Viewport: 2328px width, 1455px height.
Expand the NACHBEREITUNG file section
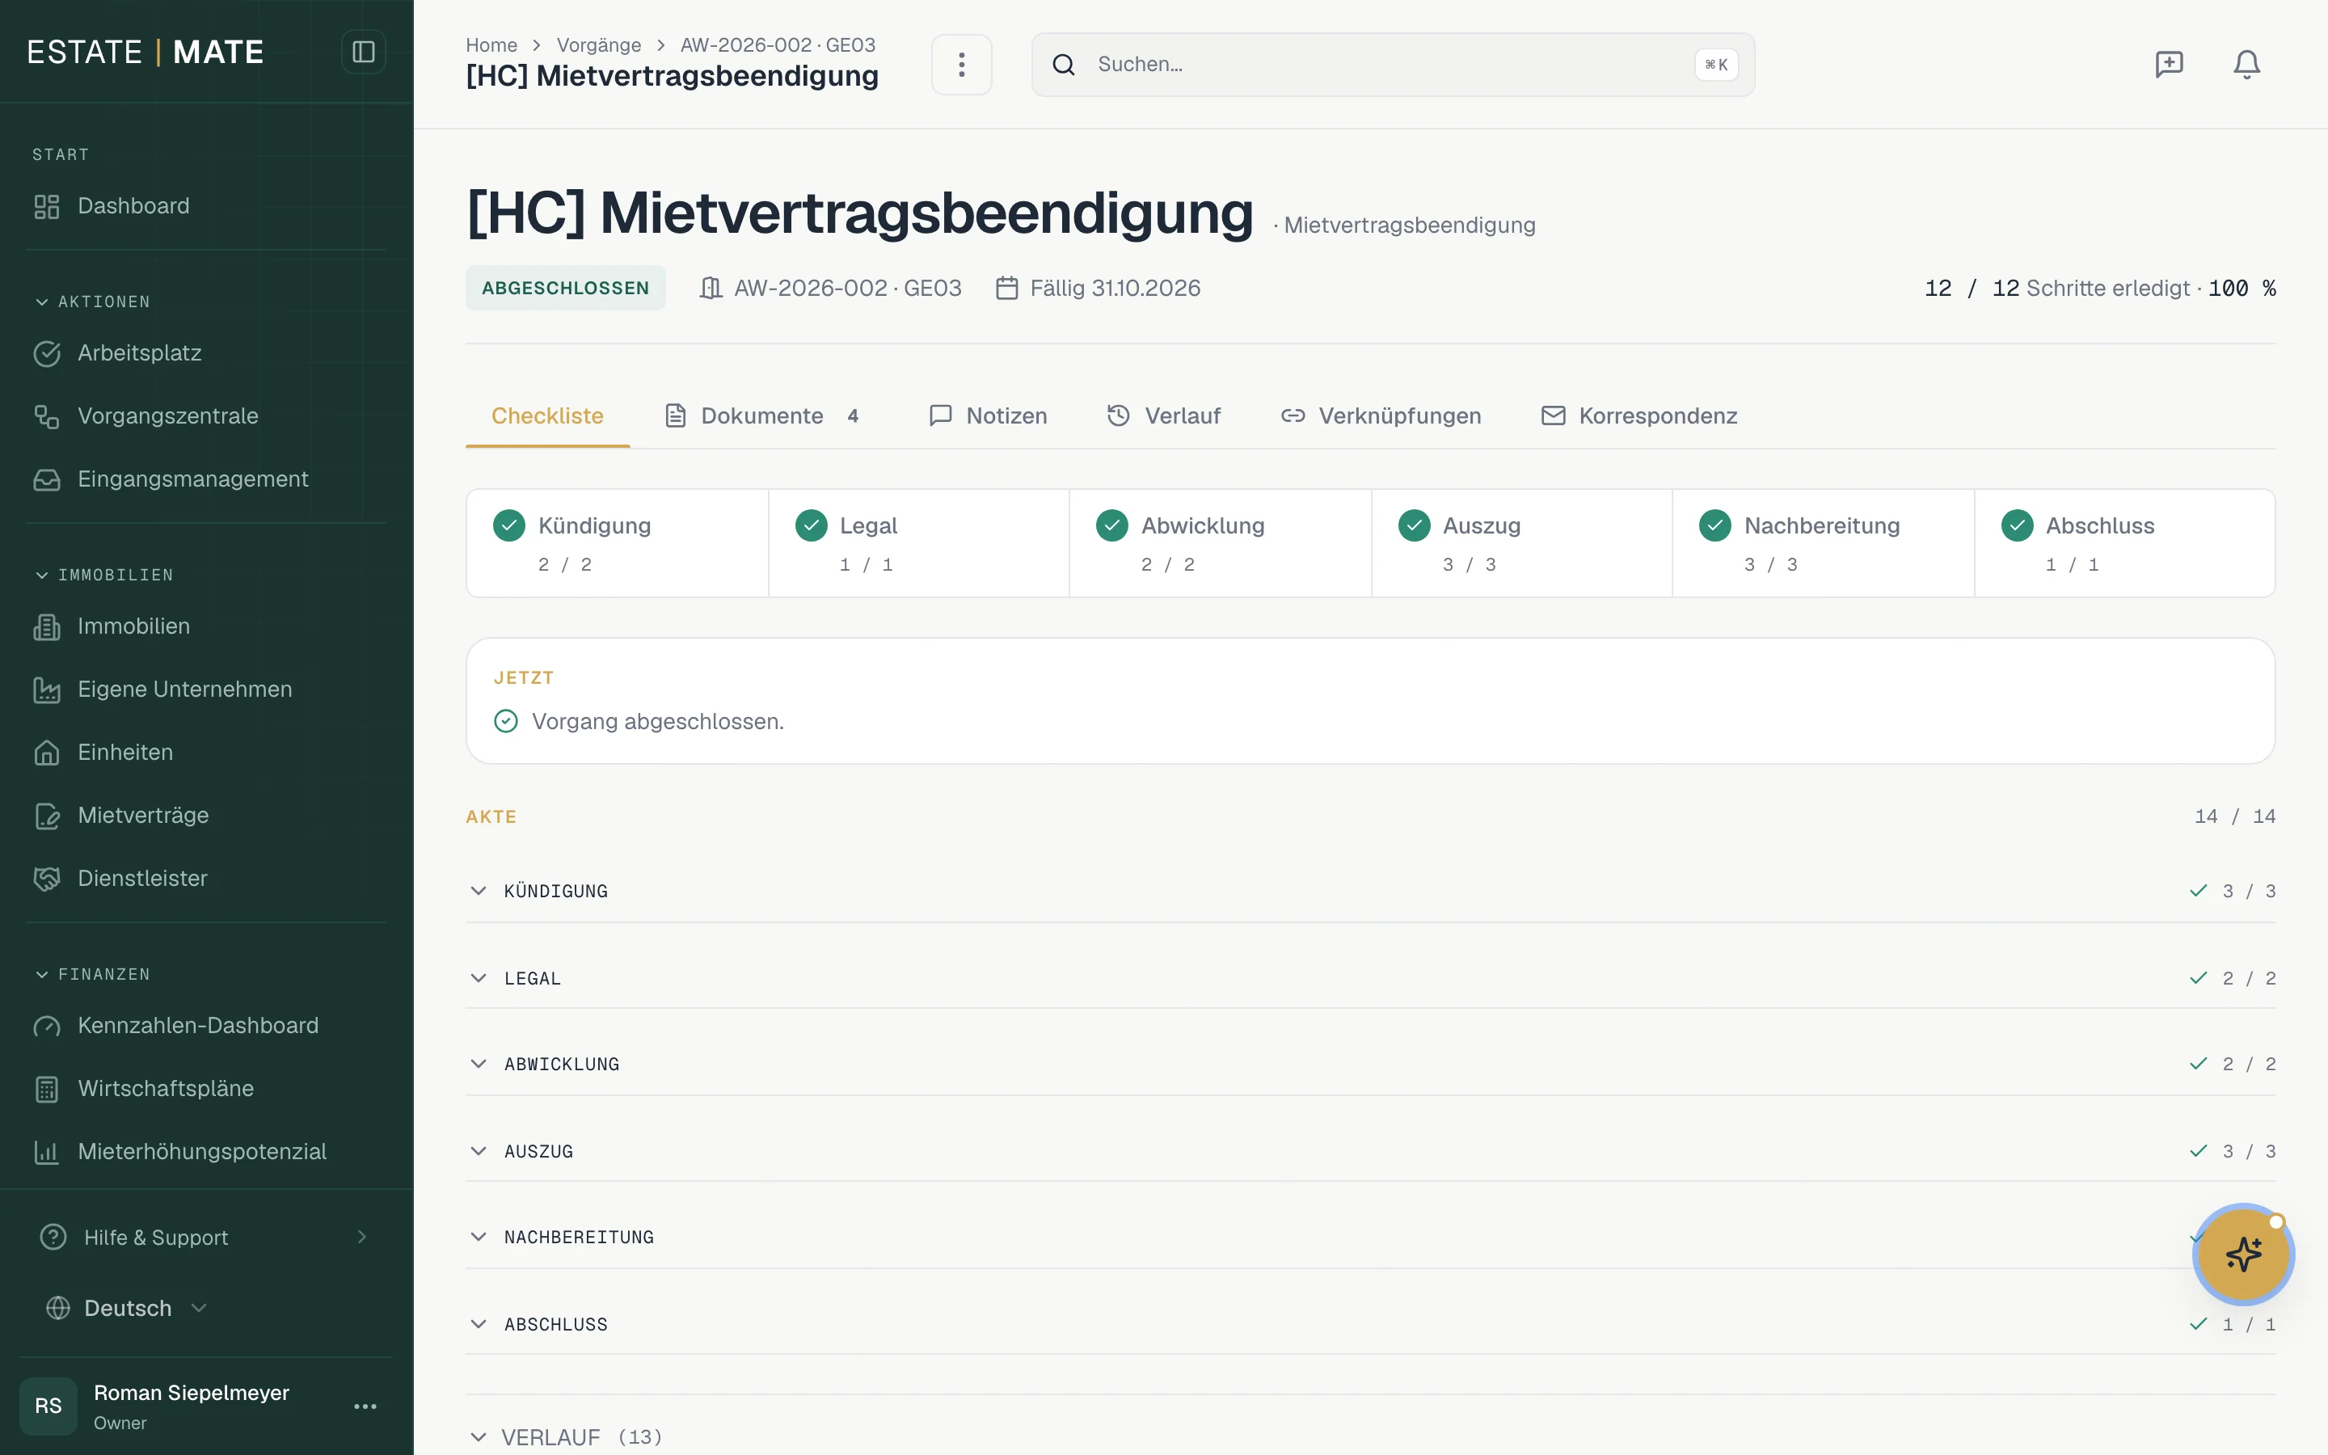[x=1370, y=1238]
